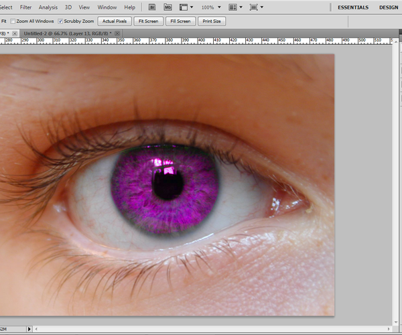Screen dimensions: 402x335
Task: Launch Adobe Bridge from the Br icon
Action: tap(152, 7)
